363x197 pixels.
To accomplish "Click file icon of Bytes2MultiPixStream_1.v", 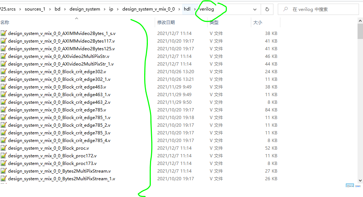I will pos(4,178).
